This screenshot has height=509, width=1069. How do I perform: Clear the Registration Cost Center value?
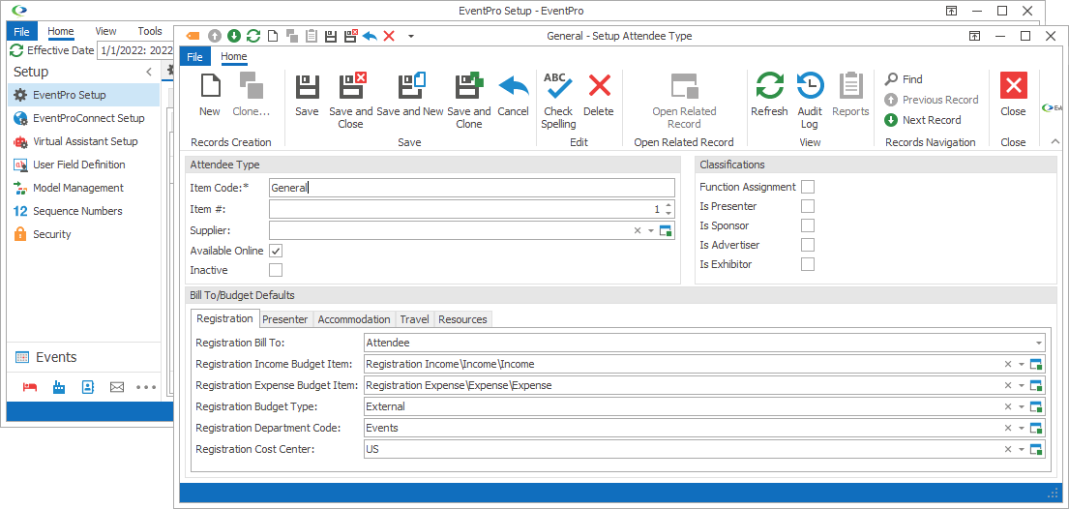tap(1008, 450)
